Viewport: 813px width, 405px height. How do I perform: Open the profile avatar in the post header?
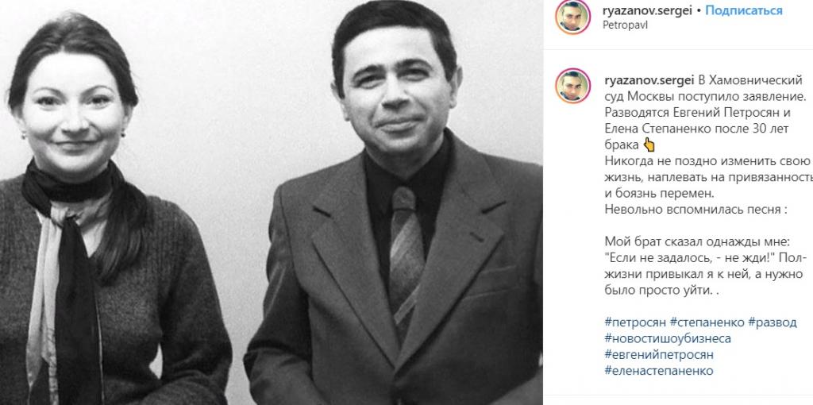pyautogui.click(x=573, y=17)
